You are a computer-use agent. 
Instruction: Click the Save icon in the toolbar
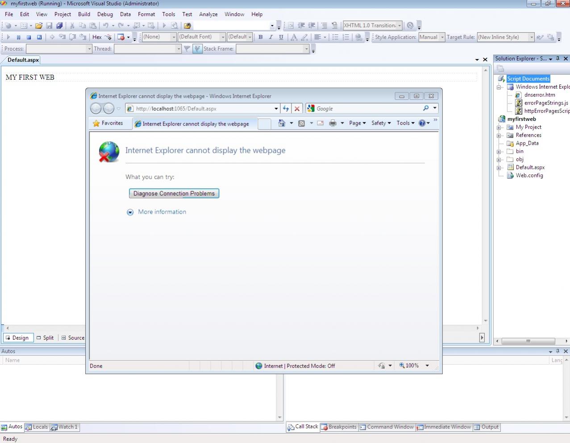pyautogui.click(x=49, y=25)
